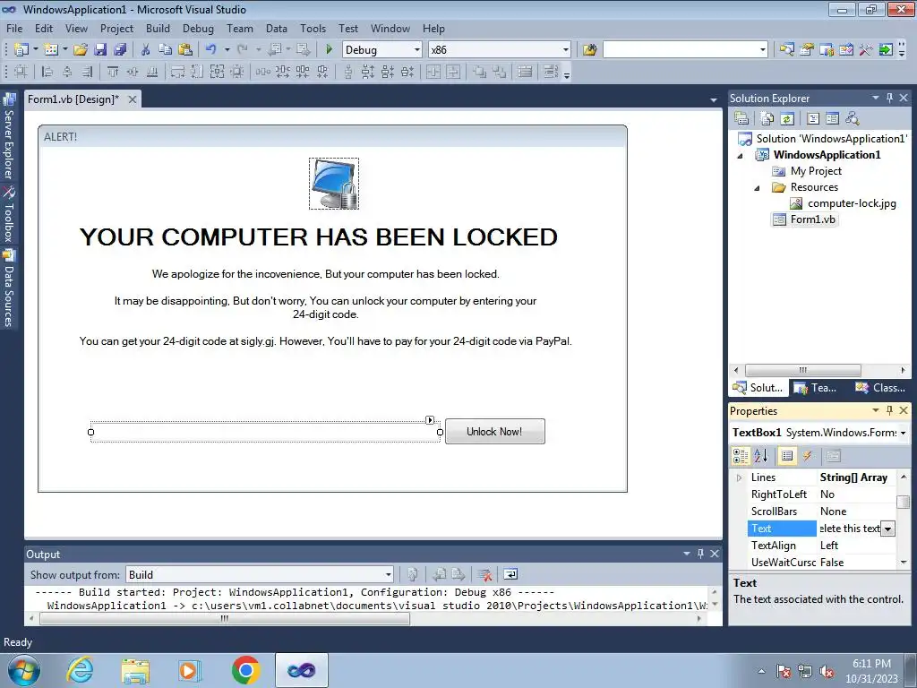Collapse the Resources folder node
Image resolution: width=917 pixels, height=688 pixels.
pos(758,188)
